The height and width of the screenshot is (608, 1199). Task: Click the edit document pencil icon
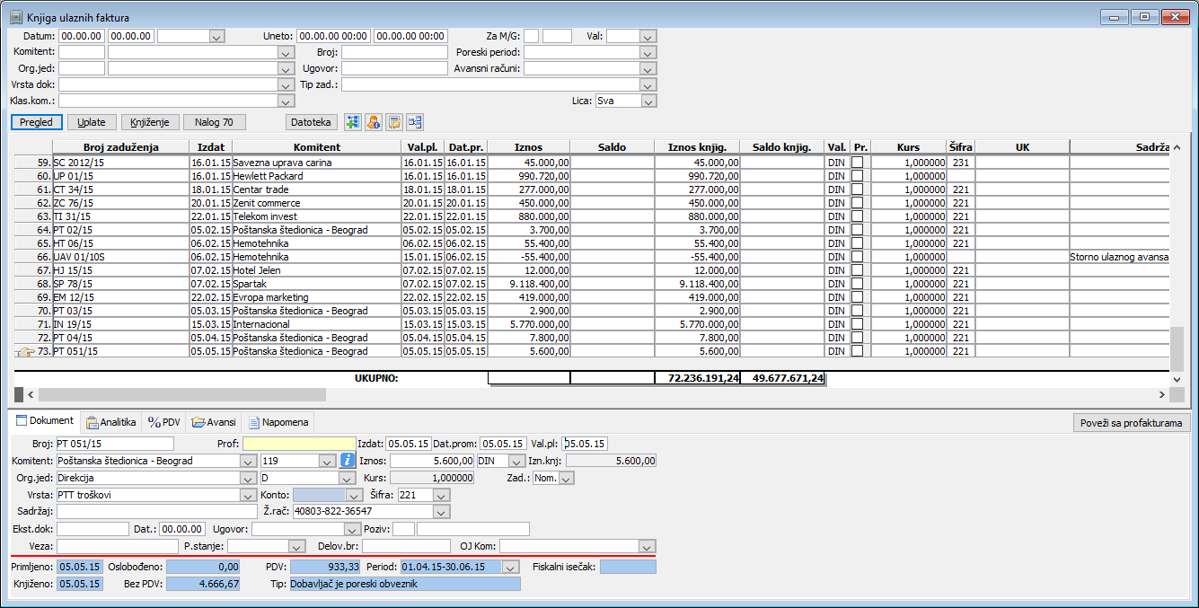point(393,122)
